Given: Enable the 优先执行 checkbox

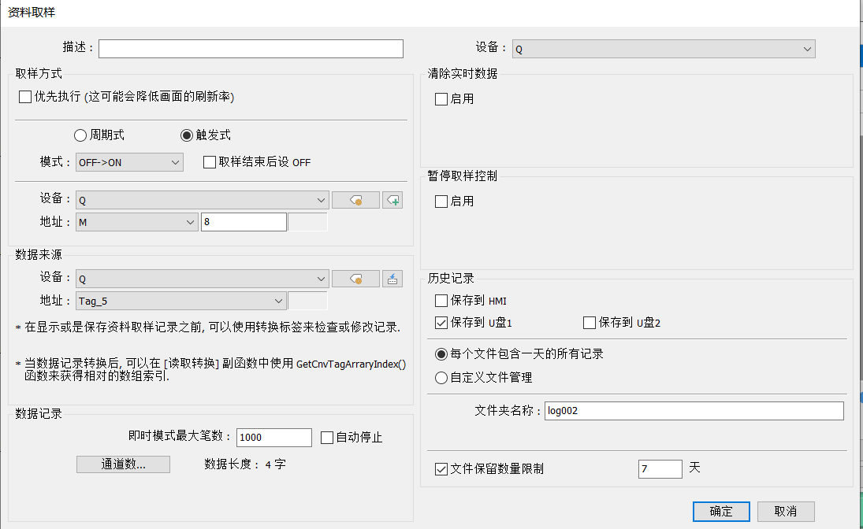Looking at the screenshot, I should [24, 97].
